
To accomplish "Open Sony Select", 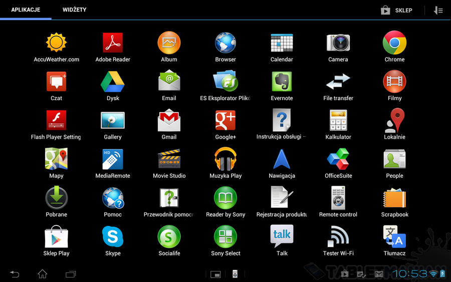I will coord(225,236).
